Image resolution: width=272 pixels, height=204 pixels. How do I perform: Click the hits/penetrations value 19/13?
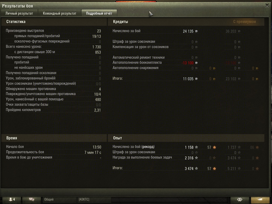coord(96,36)
